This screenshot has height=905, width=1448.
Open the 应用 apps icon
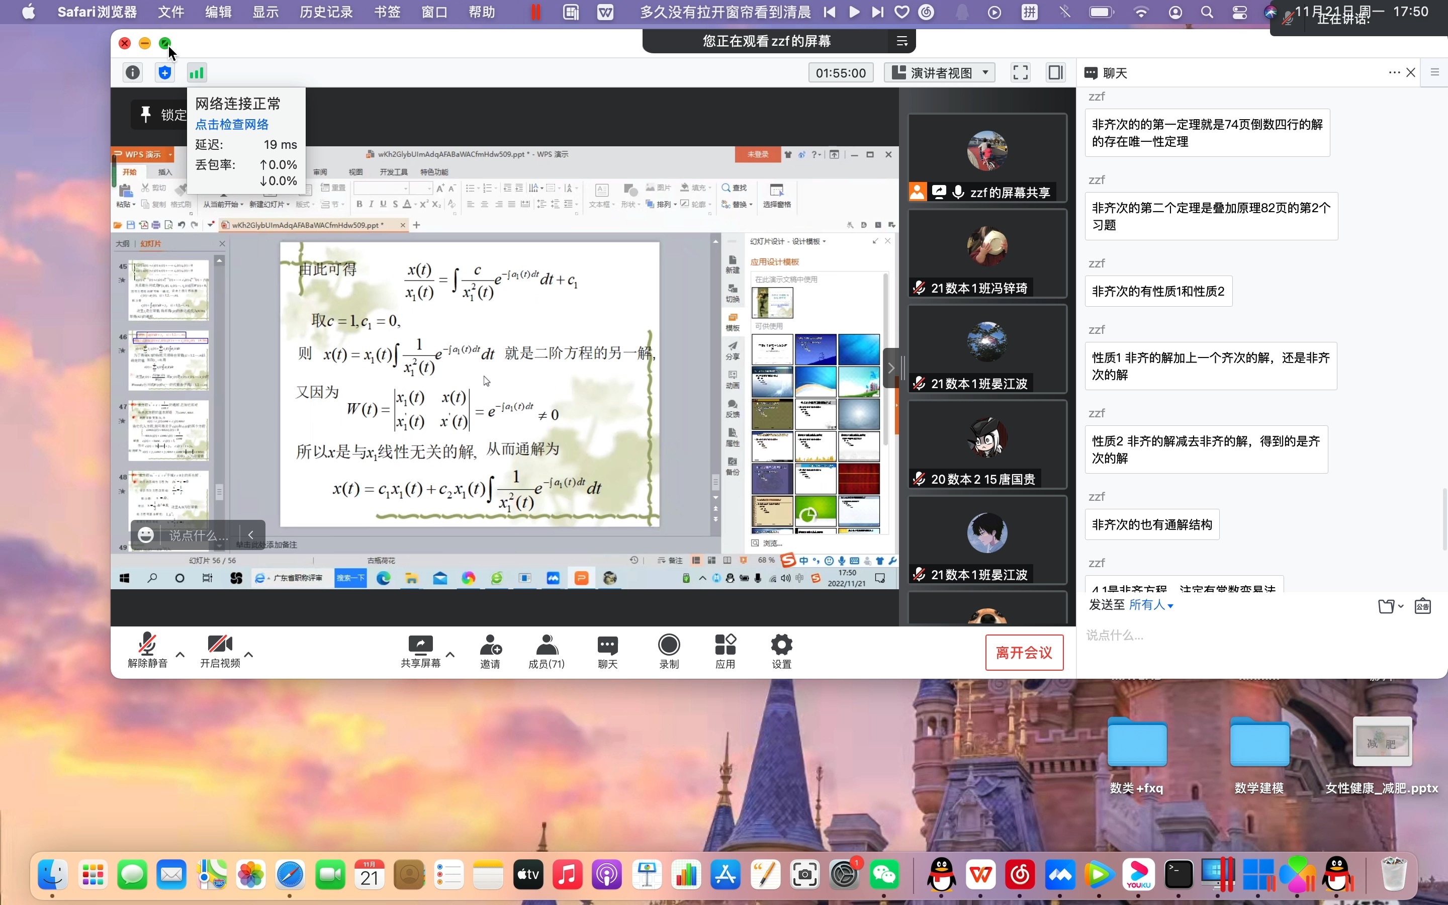725,651
